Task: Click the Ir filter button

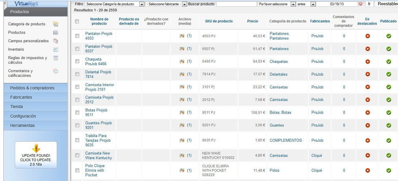Action: tap(369, 4)
